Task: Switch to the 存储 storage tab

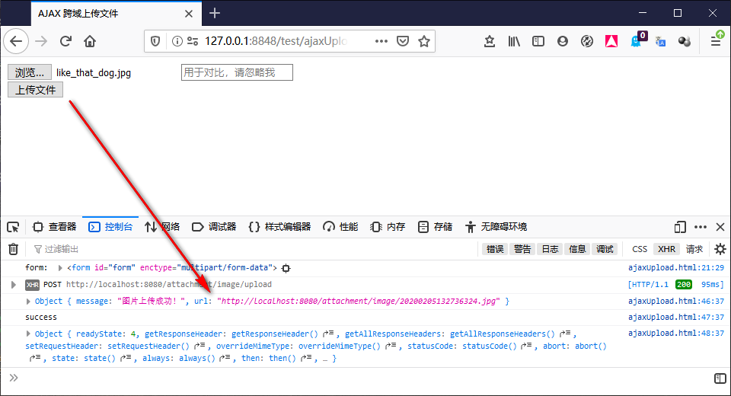Action: (435, 227)
